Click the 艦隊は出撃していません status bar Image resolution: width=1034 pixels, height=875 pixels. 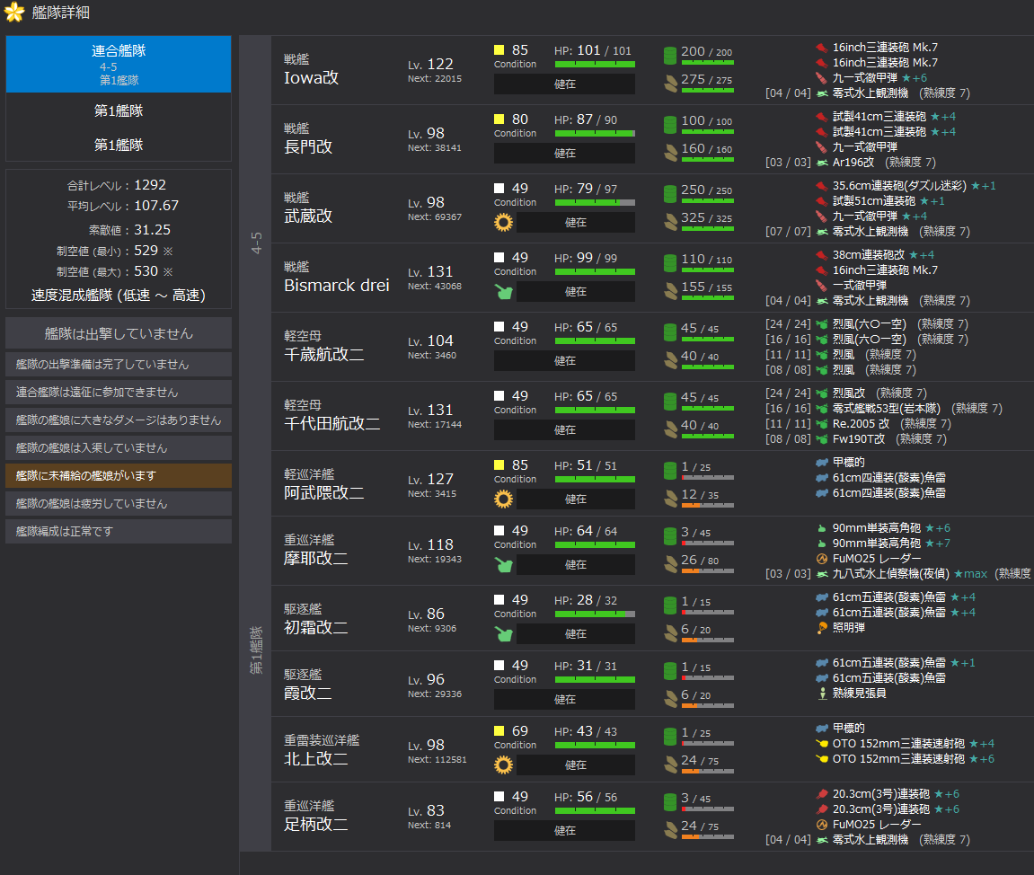pos(119,333)
